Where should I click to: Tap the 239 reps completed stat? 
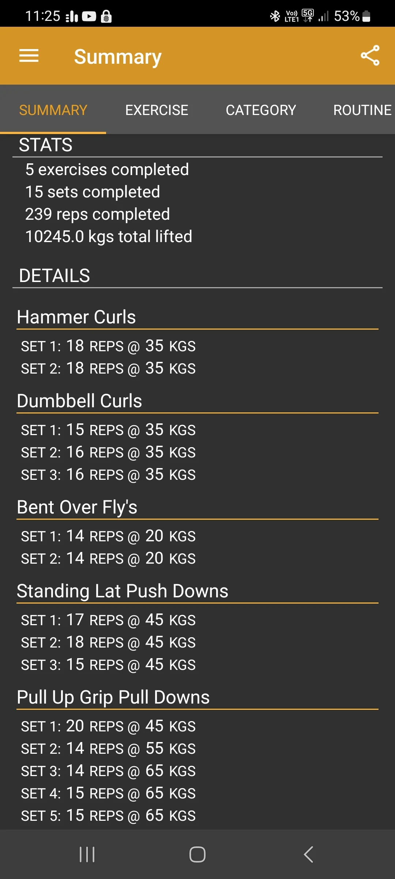point(98,214)
